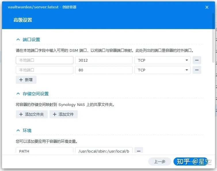Collapse the 端口设置 section
Viewport: 217px width, 171px height.
point(18,40)
